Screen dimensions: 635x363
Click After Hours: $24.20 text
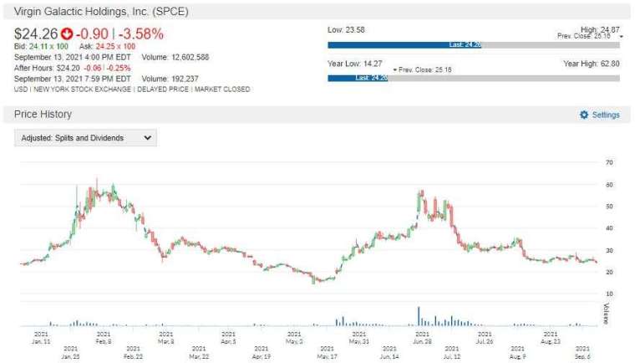click(47, 68)
